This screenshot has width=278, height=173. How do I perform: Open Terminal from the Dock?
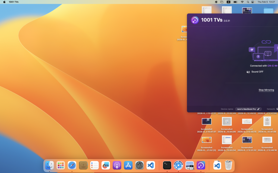click(x=167, y=165)
